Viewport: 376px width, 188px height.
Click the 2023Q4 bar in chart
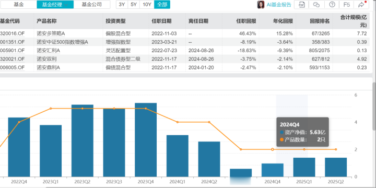click(146, 140)
